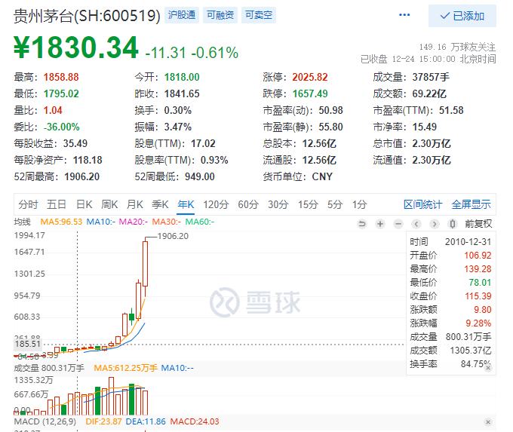The image size is (513, 432).
Task: Click 收盘价 115.39 in tooltip
Action: point(450,296)
